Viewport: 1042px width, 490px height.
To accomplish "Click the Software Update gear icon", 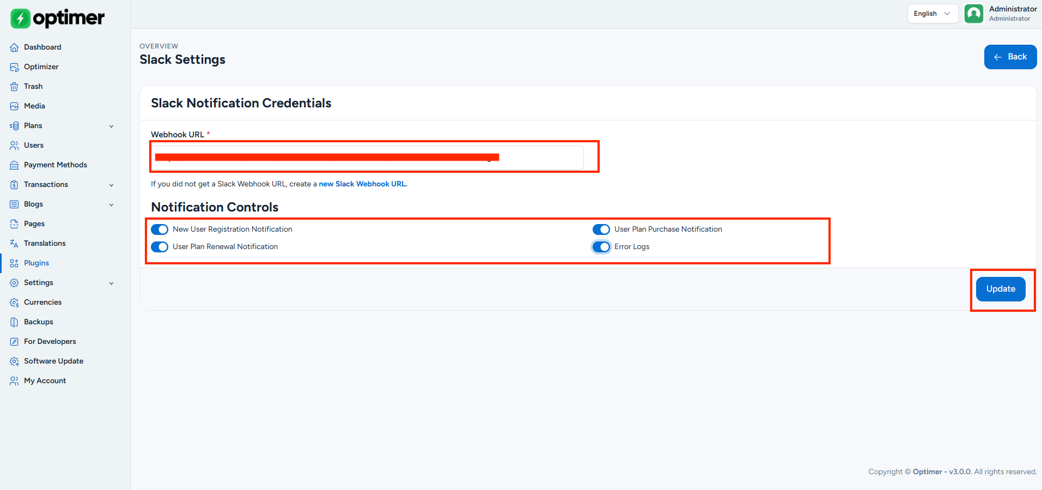I will 14,361.
